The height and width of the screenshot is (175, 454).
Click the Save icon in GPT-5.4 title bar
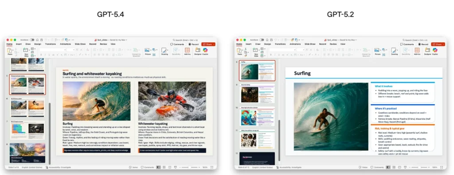point(42,40)
